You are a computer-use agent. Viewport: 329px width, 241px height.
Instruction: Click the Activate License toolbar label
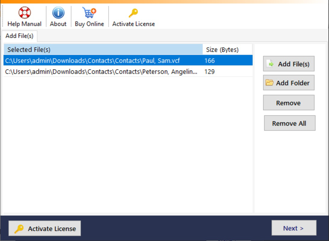tap(133, 24)
